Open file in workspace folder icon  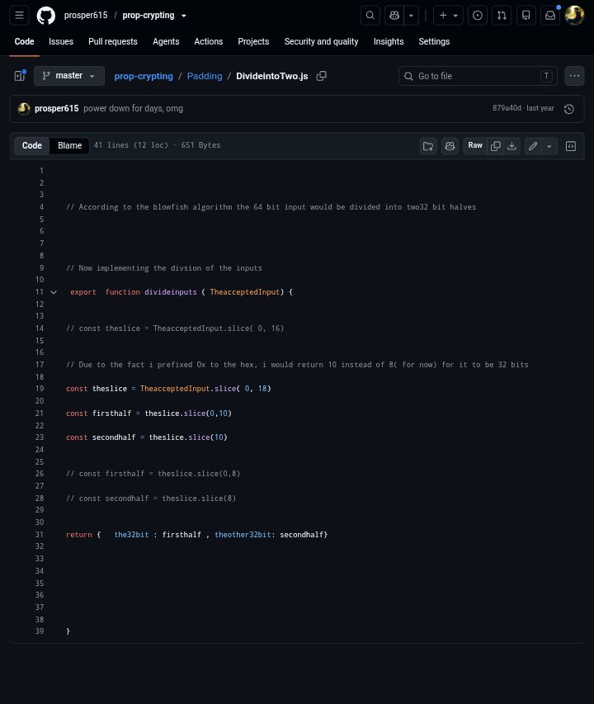click(428, 146)
